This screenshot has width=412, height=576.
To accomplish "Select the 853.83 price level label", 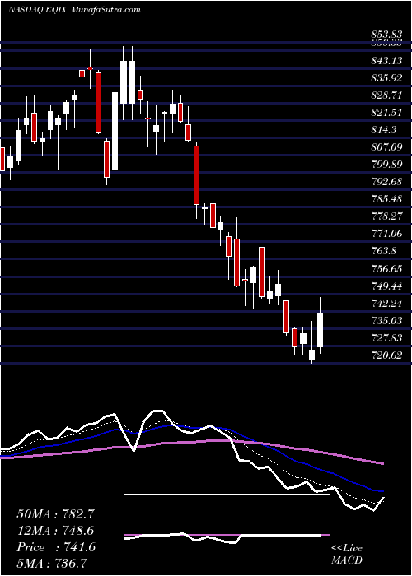I will pos(386,33).
